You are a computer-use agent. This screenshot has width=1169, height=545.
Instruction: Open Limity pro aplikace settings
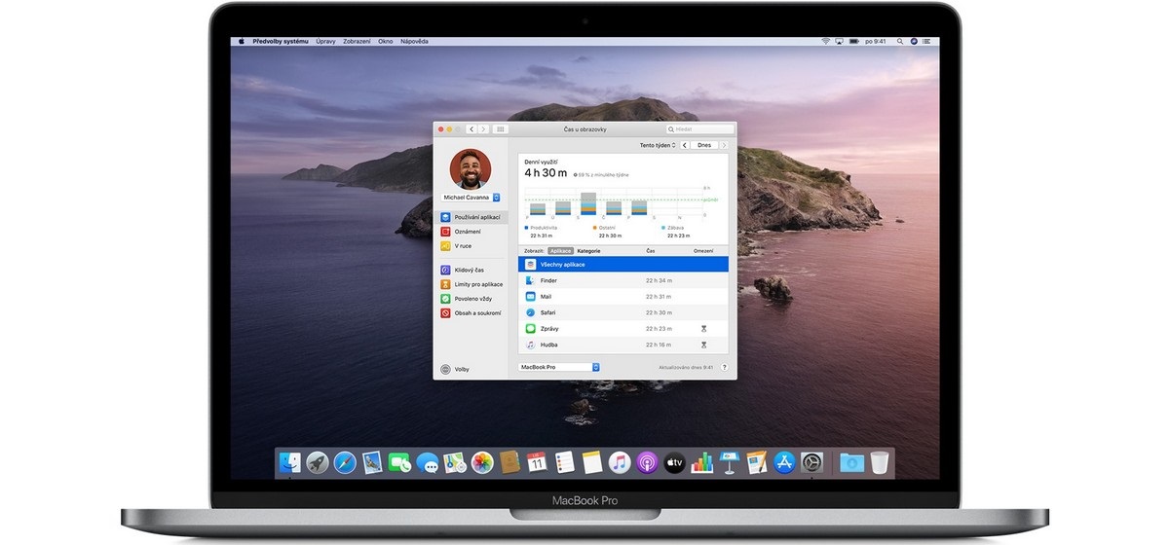coord(472,284)
